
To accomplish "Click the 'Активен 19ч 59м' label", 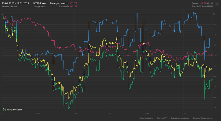I will 9,7.
